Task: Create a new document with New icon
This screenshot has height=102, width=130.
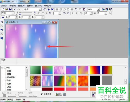Action: point(3,9)
